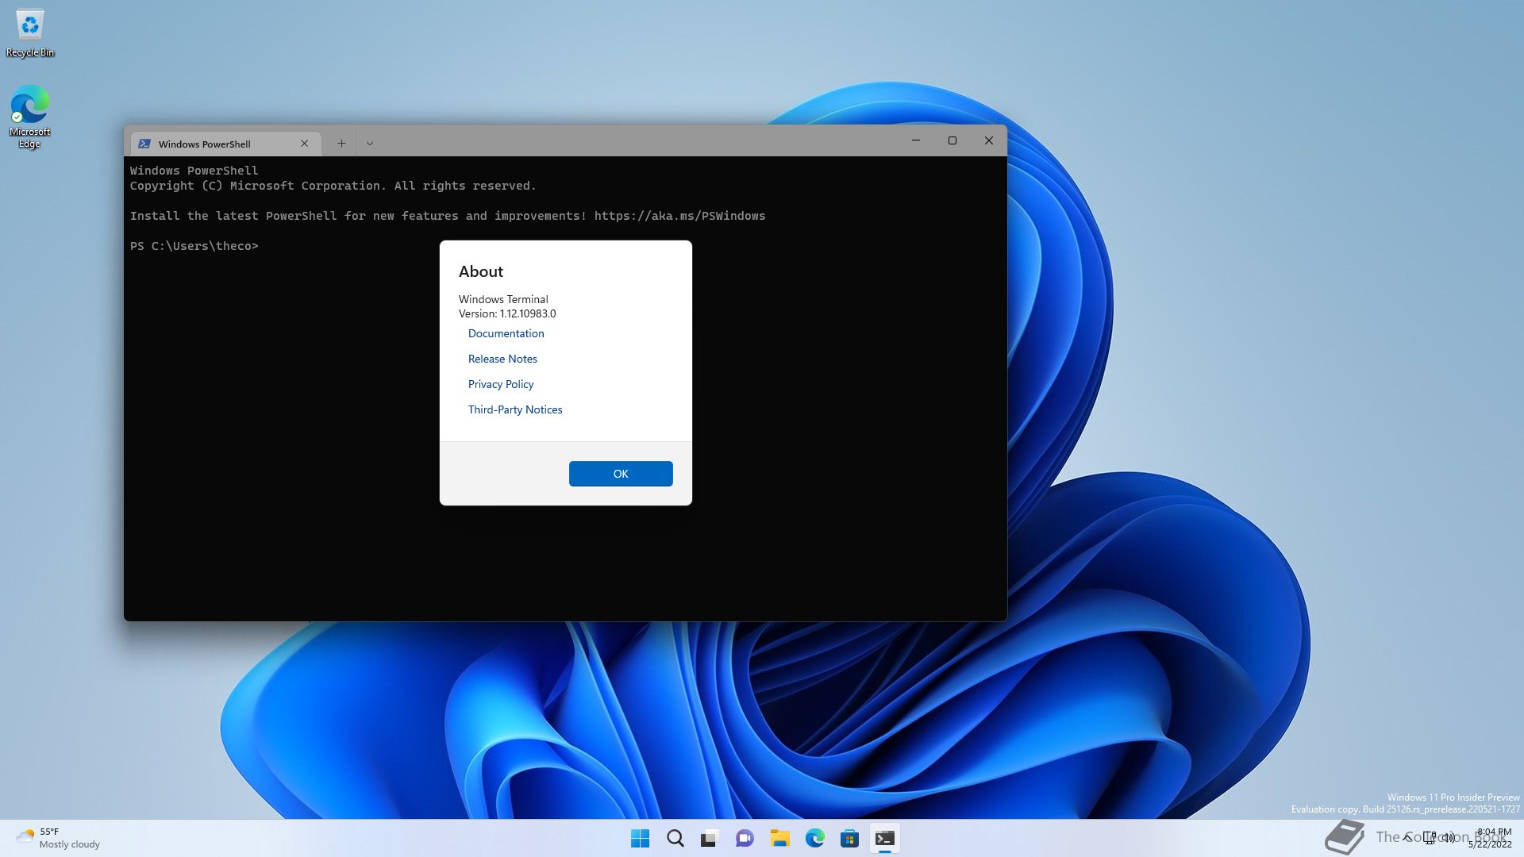Click the 'Copyright (C) Microsoft Corporation' line
Viewport: 1524px width, 857px height.
(333, 186)
